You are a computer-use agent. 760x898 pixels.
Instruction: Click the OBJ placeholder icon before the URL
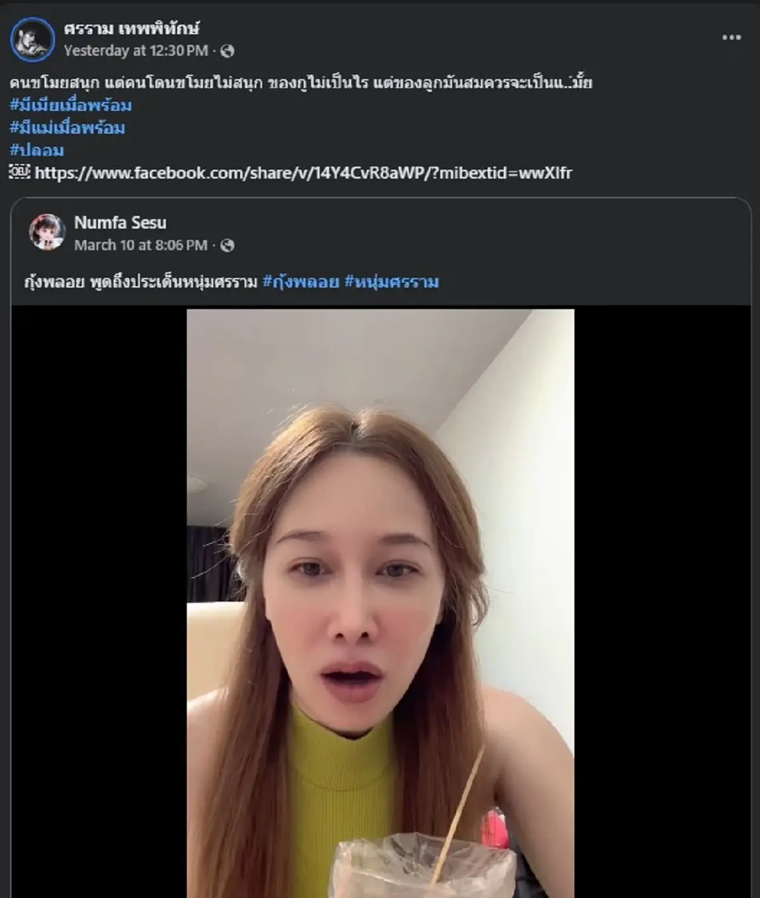[20, 172]
